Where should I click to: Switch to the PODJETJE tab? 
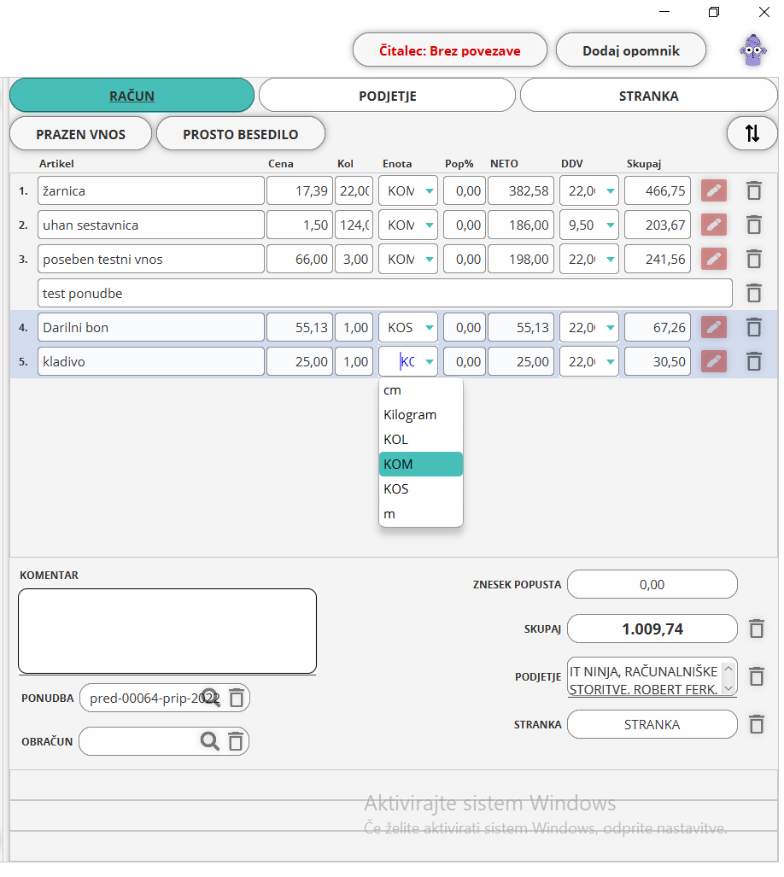[x=387, y=95]
